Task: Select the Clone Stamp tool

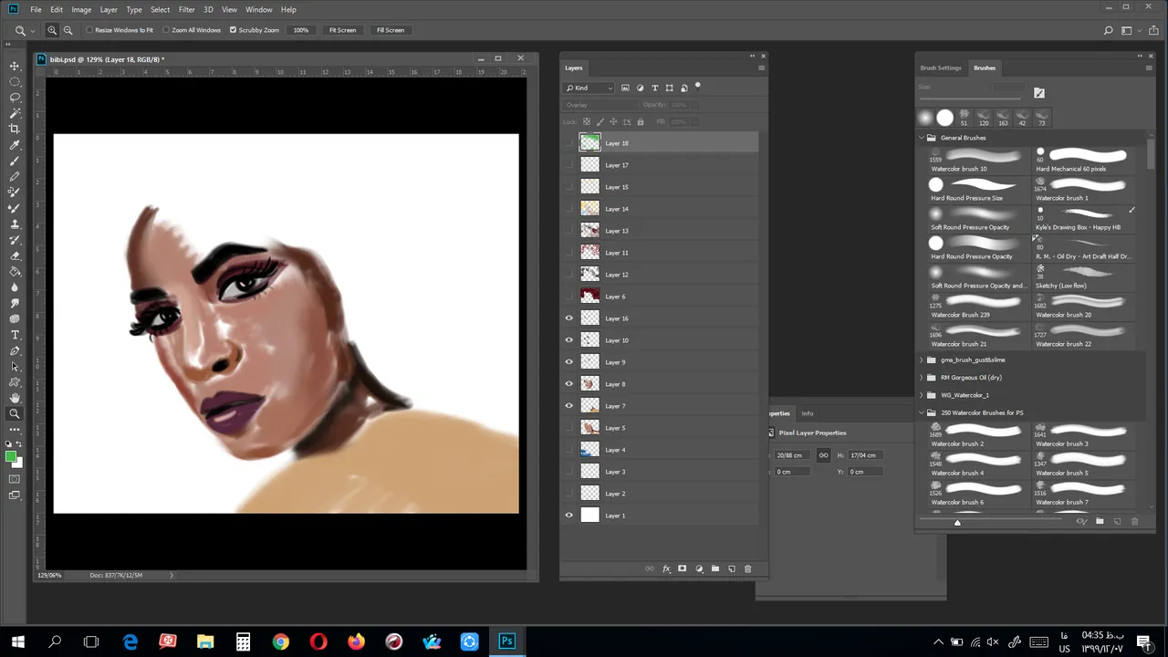Action: pos(15,224)
